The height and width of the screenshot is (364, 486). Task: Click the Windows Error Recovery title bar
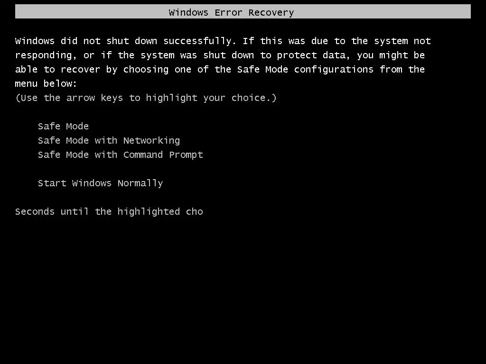[243, 11]
